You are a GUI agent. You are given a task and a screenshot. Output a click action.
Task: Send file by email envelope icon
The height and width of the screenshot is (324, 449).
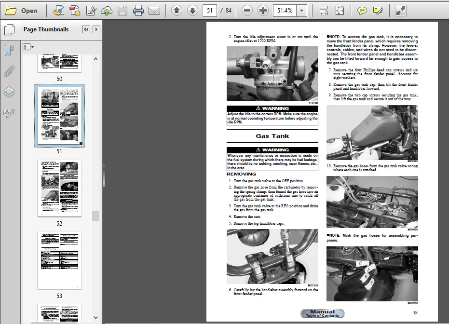point(154,11)
